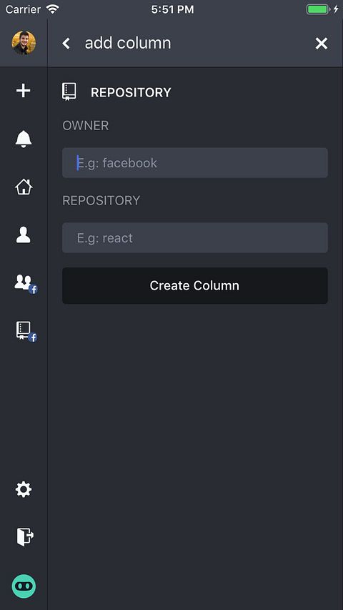Screen dimensions: 343x610
Task: Click the logout door icon
Action: point(25,537)
